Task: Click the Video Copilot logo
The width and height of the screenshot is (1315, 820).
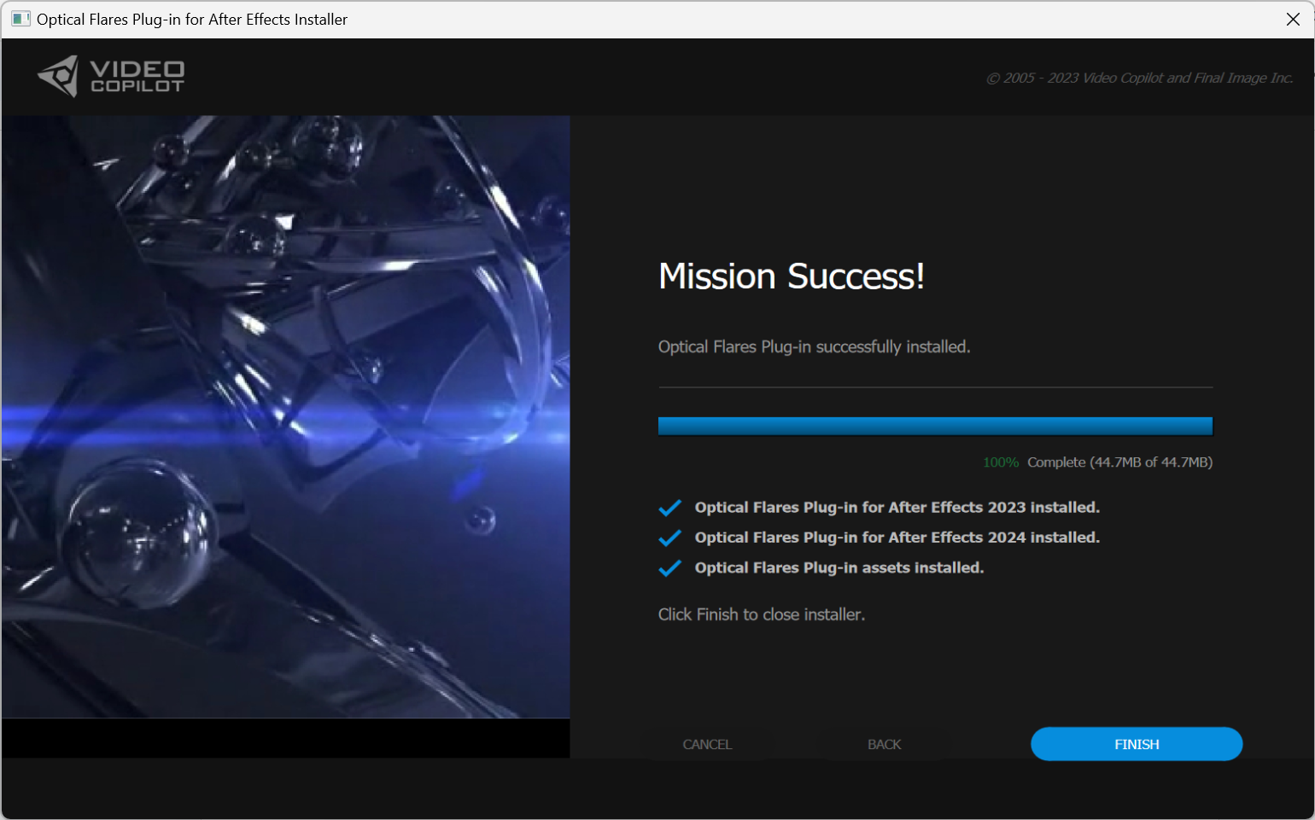Action: [x=111, y=76]
